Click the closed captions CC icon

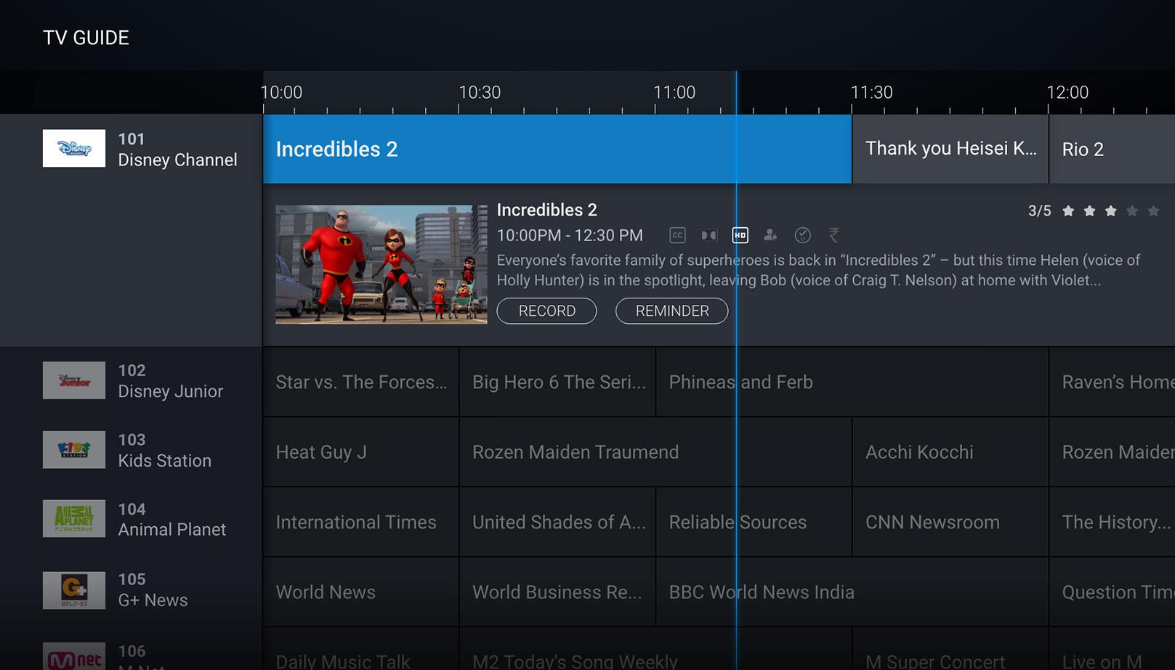(677, 235)
